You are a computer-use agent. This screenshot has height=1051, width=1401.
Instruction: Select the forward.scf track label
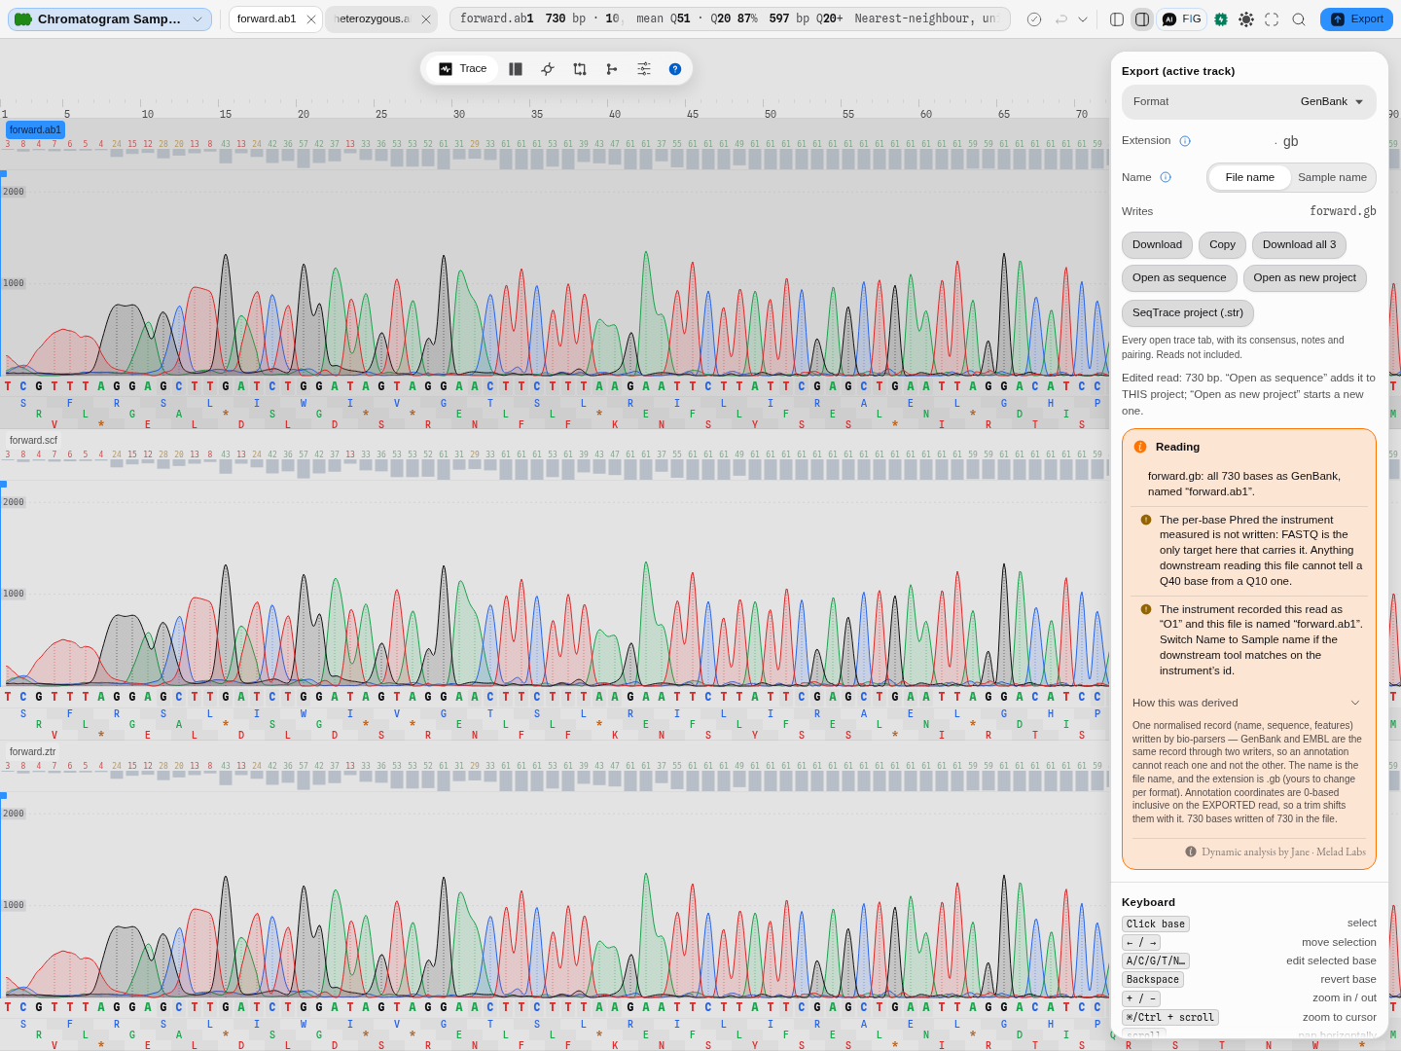(x=33, y=441)
